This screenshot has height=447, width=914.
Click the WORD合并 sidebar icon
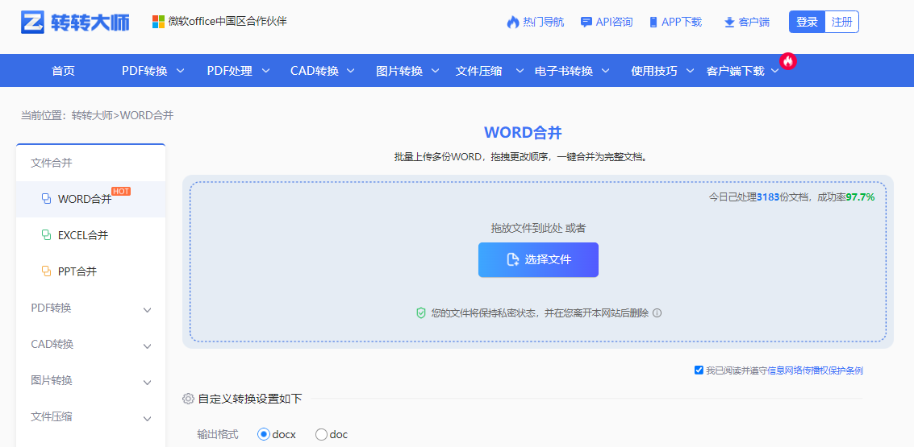pos(46,198)
